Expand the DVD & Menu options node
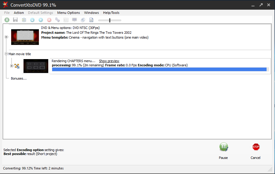 tap(6, 37)
